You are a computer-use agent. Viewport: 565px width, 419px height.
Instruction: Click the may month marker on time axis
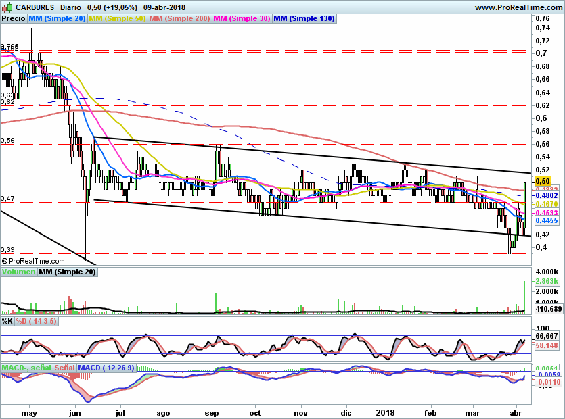29,413
